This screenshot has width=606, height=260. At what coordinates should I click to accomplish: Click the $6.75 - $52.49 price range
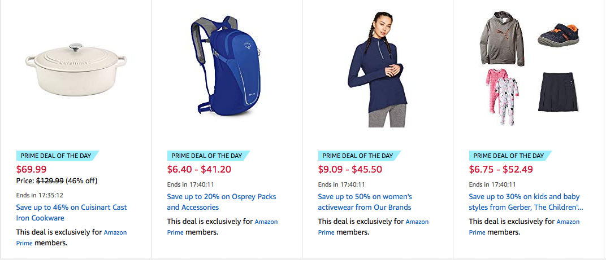point(501,169)
